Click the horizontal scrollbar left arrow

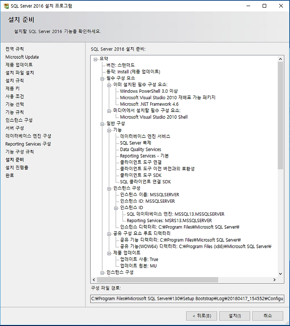click(94, 280)
